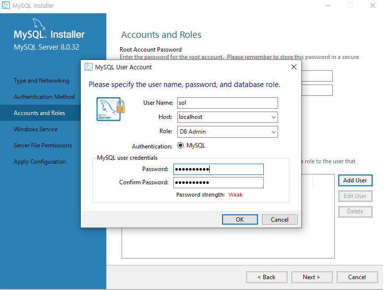
Task: Go to the previous step with Back
Action: (x=267, y=277)
